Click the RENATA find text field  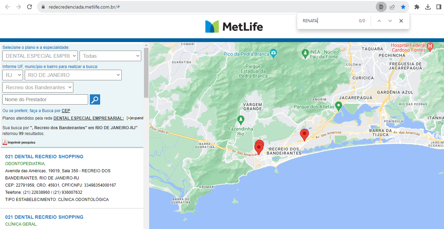point(327,21)
